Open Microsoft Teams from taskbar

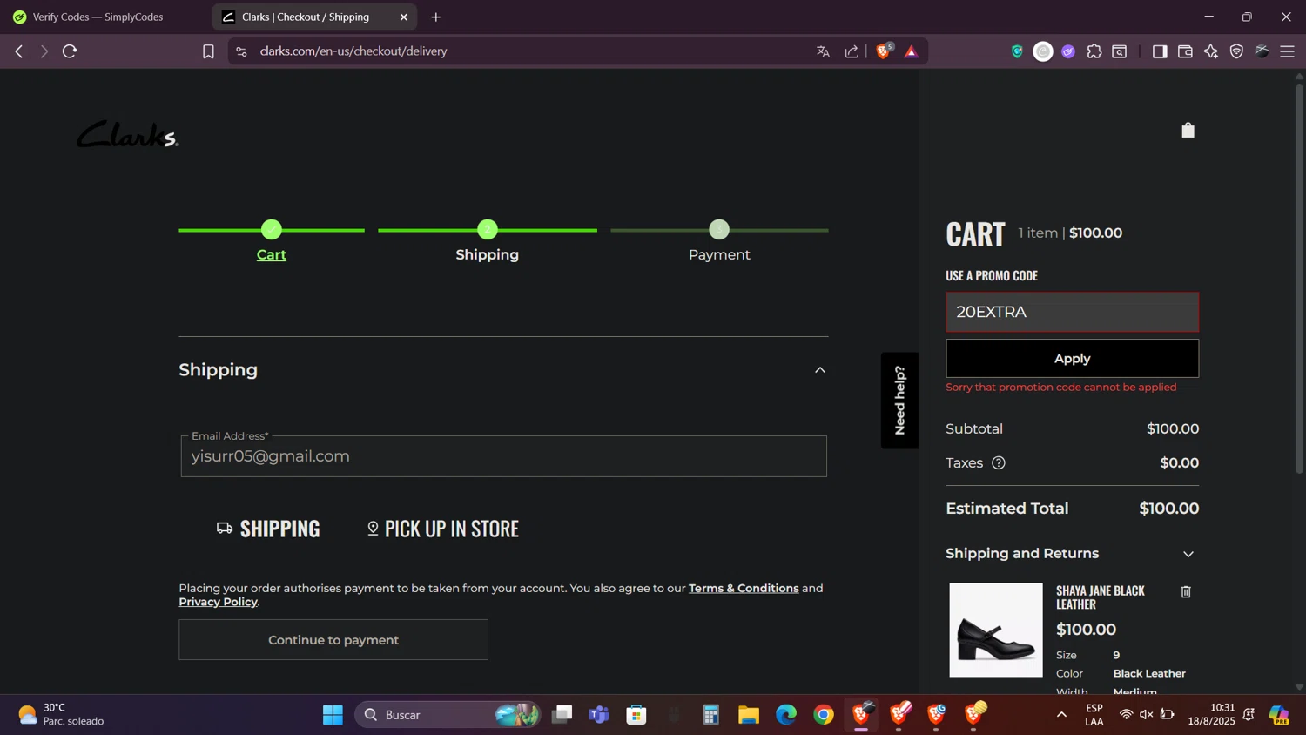point(599,715)
